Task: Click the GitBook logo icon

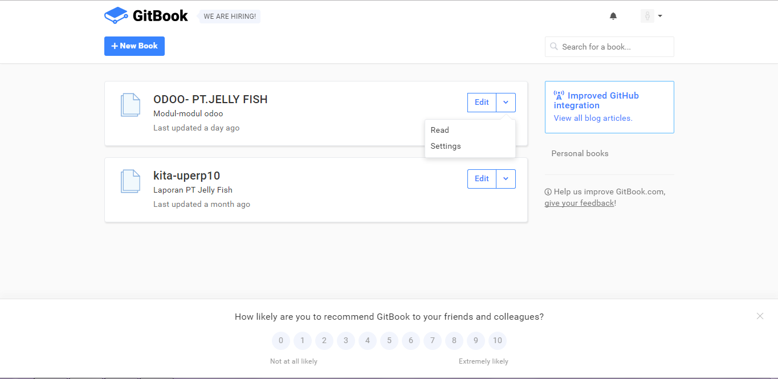Action: [x=116, y=15]
